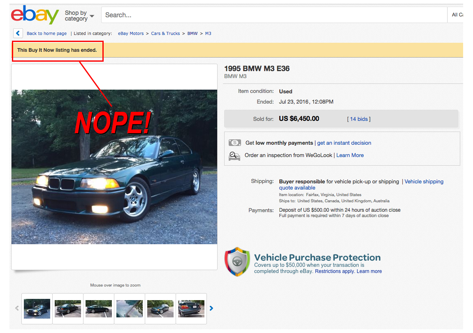Click the left thumbnail carousel arrow
473x333 pixels.
[17, 308]
